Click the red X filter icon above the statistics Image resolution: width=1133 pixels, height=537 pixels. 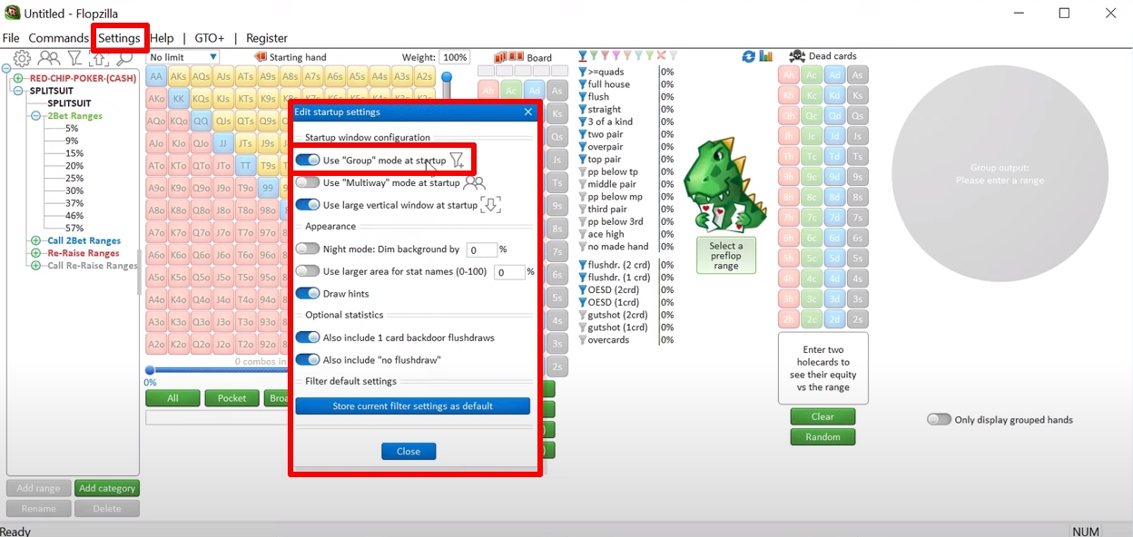pyautogui.click(x=661, y=55)
